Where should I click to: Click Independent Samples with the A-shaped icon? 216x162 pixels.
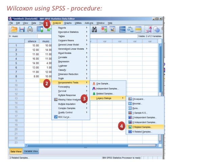point(108,89)
